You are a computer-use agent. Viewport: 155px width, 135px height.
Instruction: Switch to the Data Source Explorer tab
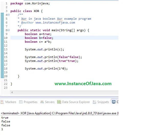pyautogui.click(x=73, y=102)
